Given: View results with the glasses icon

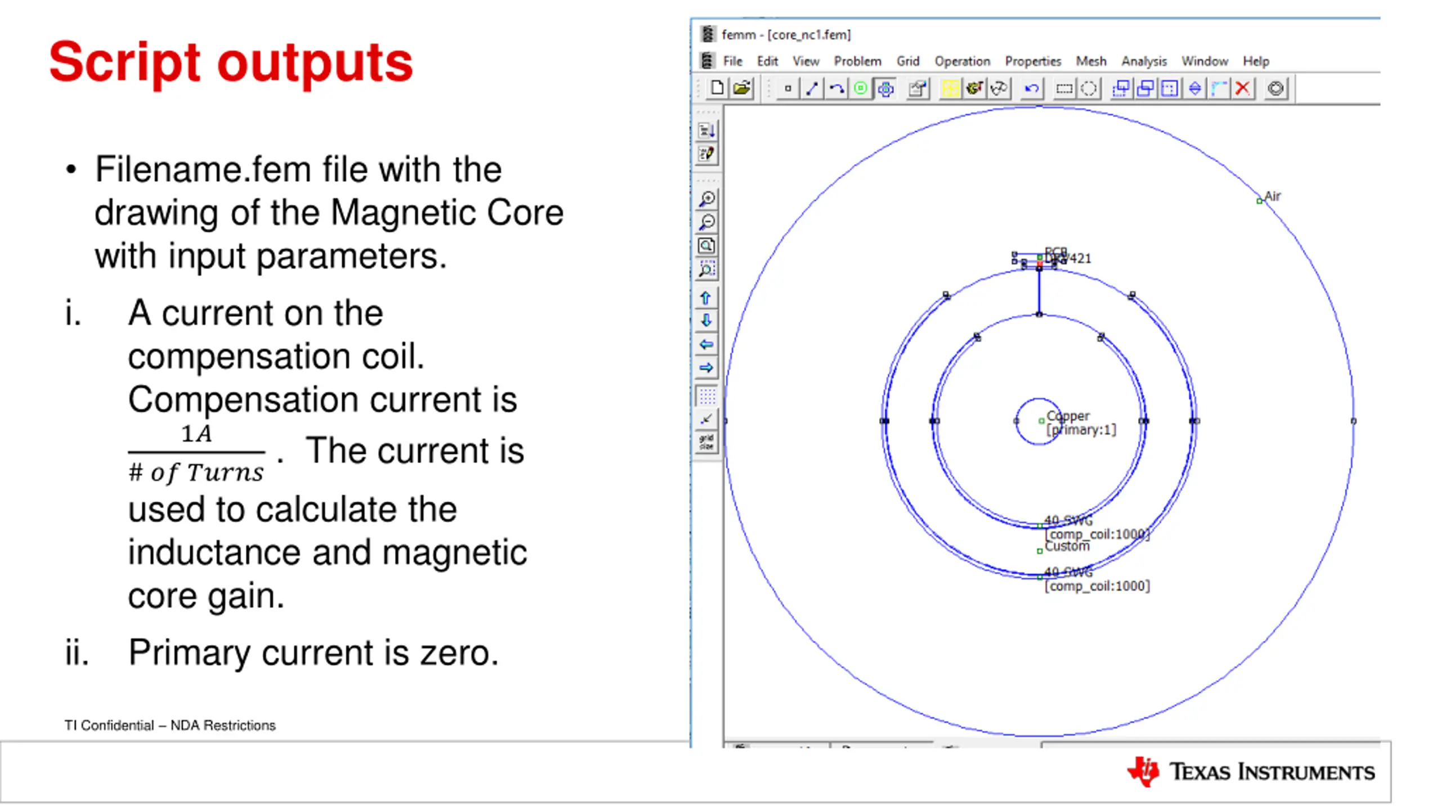Looking at the screenshot, I should pyautogui.click(x=999, y=88).
